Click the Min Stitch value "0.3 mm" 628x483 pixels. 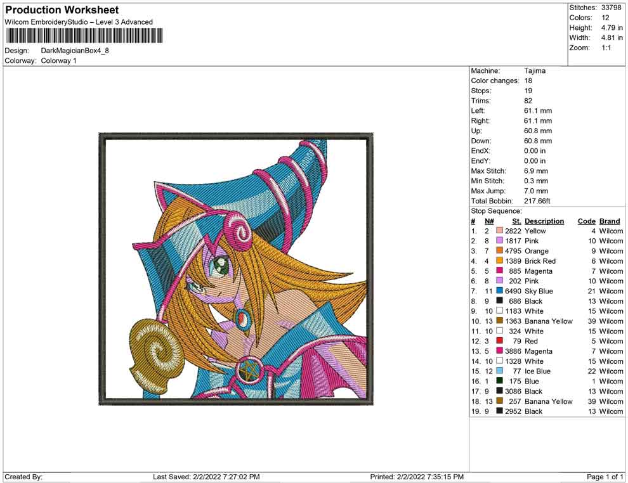coord(536,181)
